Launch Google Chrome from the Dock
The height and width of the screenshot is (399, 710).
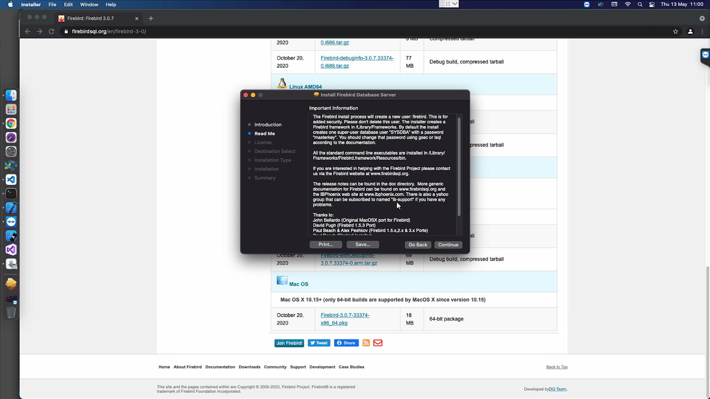[x=11, y=123]
